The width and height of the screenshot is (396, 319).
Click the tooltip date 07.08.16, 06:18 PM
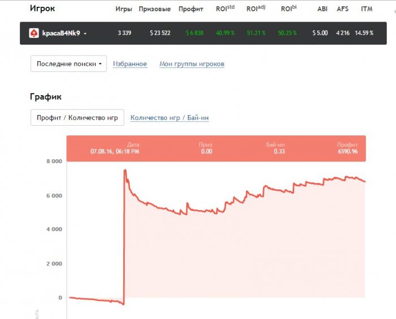115,151
